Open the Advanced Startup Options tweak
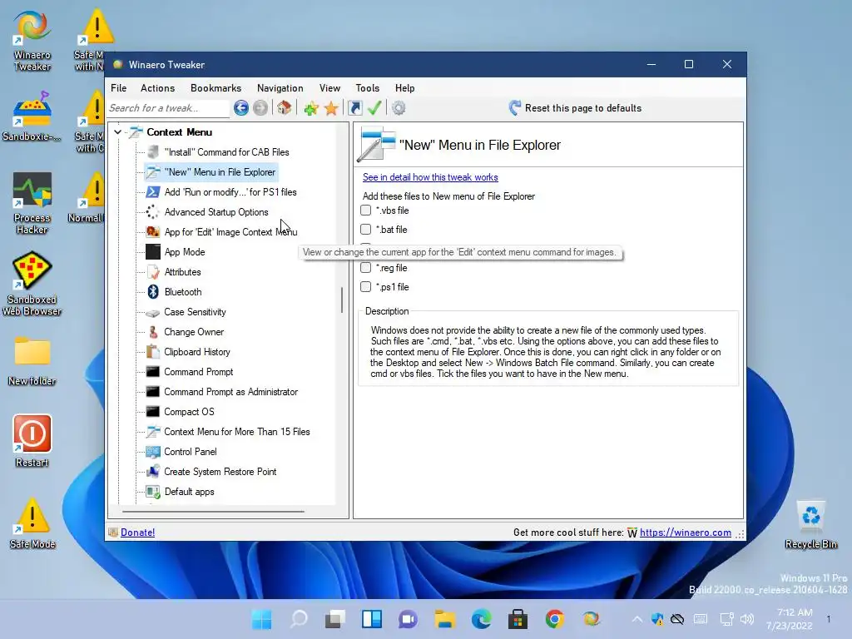852x639 pixels. [x=216, y=212]
